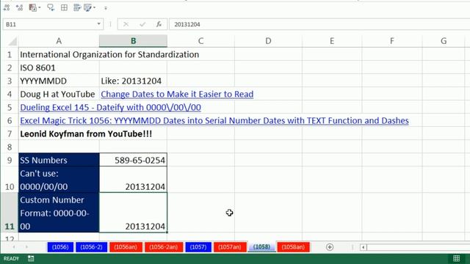Select column B header
The image size is (470, 264).
(133, 41)
